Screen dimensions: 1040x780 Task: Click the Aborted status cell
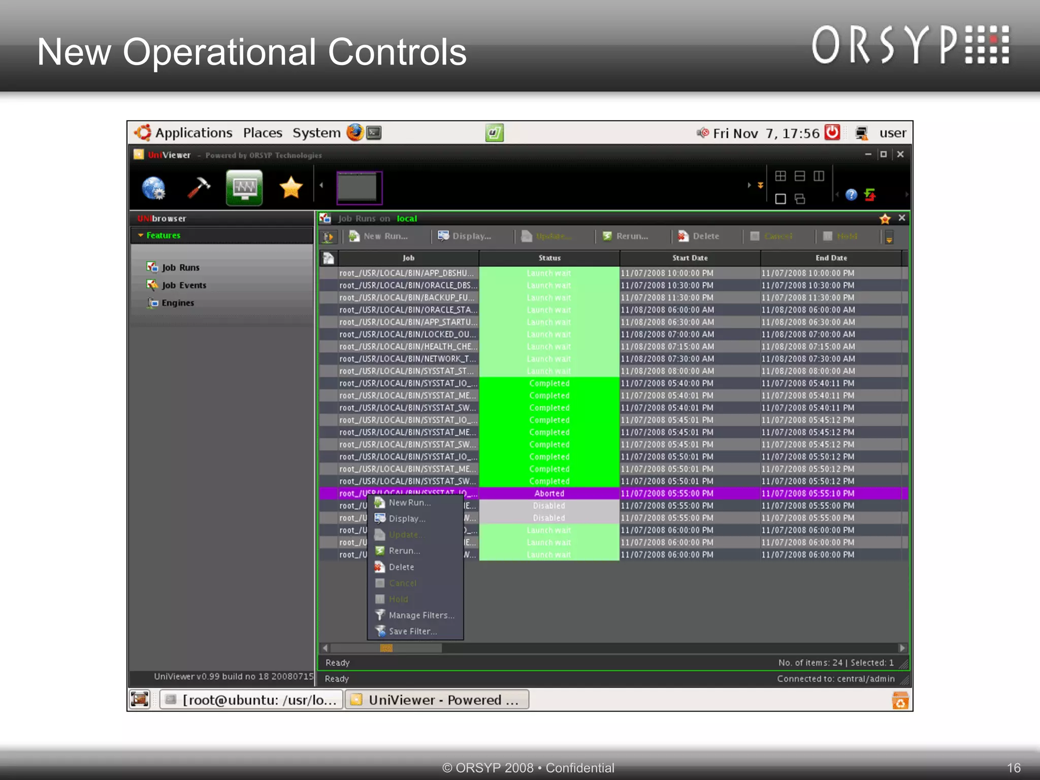[x=549, y=493]
